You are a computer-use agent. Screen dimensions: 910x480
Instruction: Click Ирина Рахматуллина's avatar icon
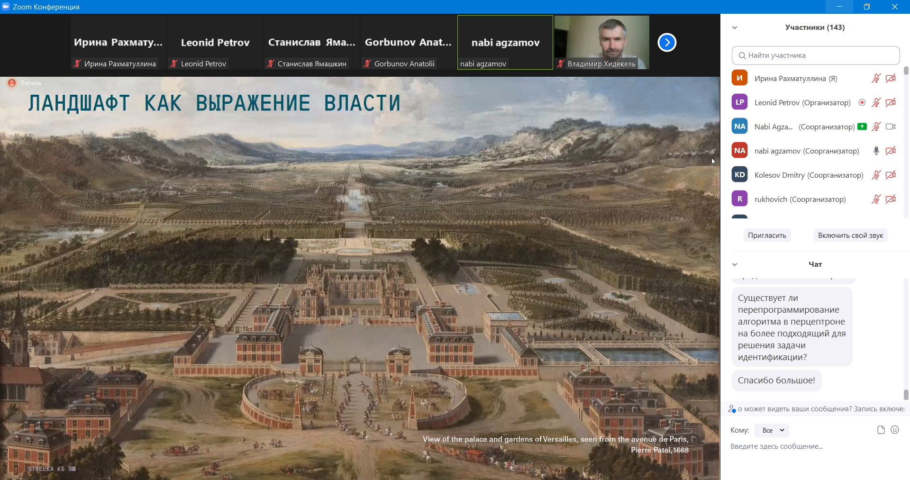[739, 78]
